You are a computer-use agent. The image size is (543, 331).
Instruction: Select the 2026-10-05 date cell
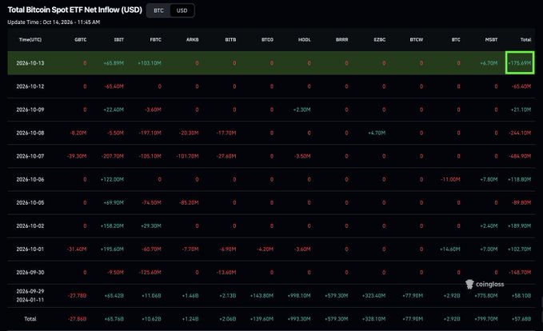[x=30, y=202]
